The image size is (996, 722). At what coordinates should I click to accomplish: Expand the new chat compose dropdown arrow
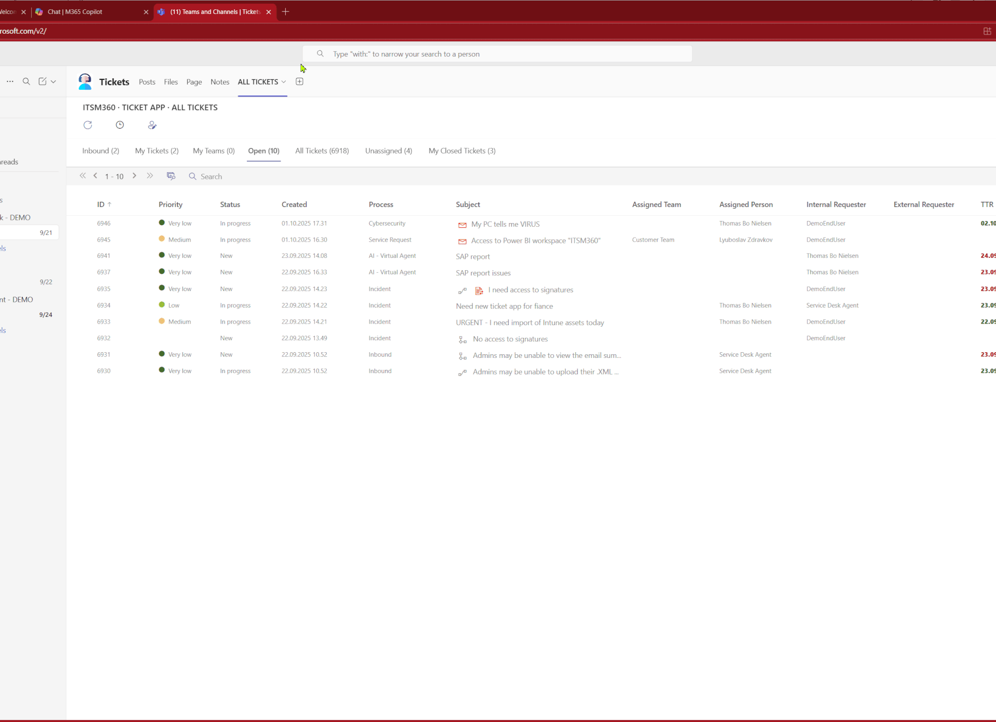tap(53, 81)
